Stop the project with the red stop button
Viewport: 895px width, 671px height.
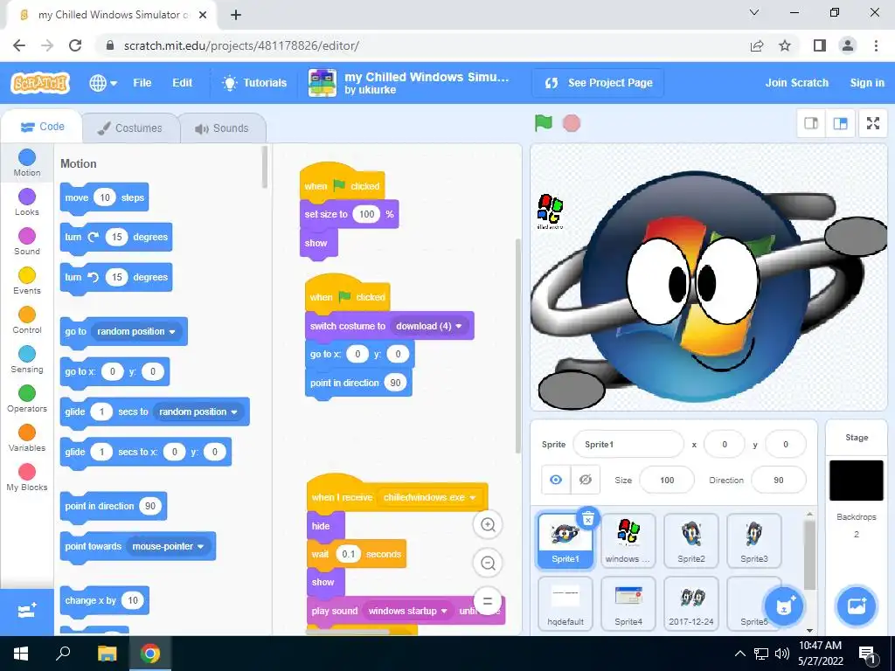click(572, 123)
